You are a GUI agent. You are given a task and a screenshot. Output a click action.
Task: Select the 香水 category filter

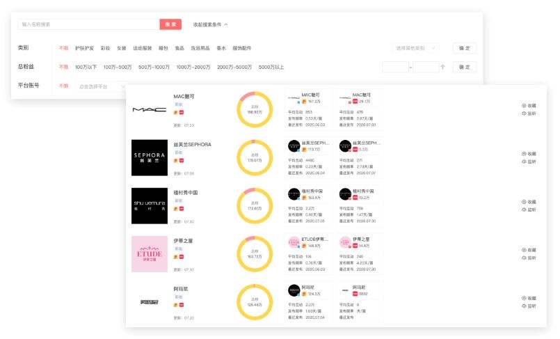(x=221, y=48)
